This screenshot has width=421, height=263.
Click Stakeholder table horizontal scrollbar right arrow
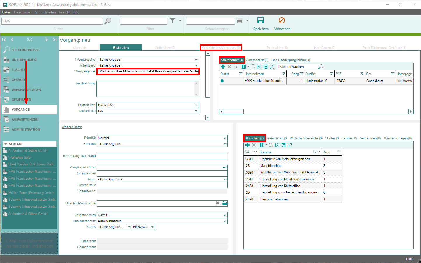click(411, 111)
